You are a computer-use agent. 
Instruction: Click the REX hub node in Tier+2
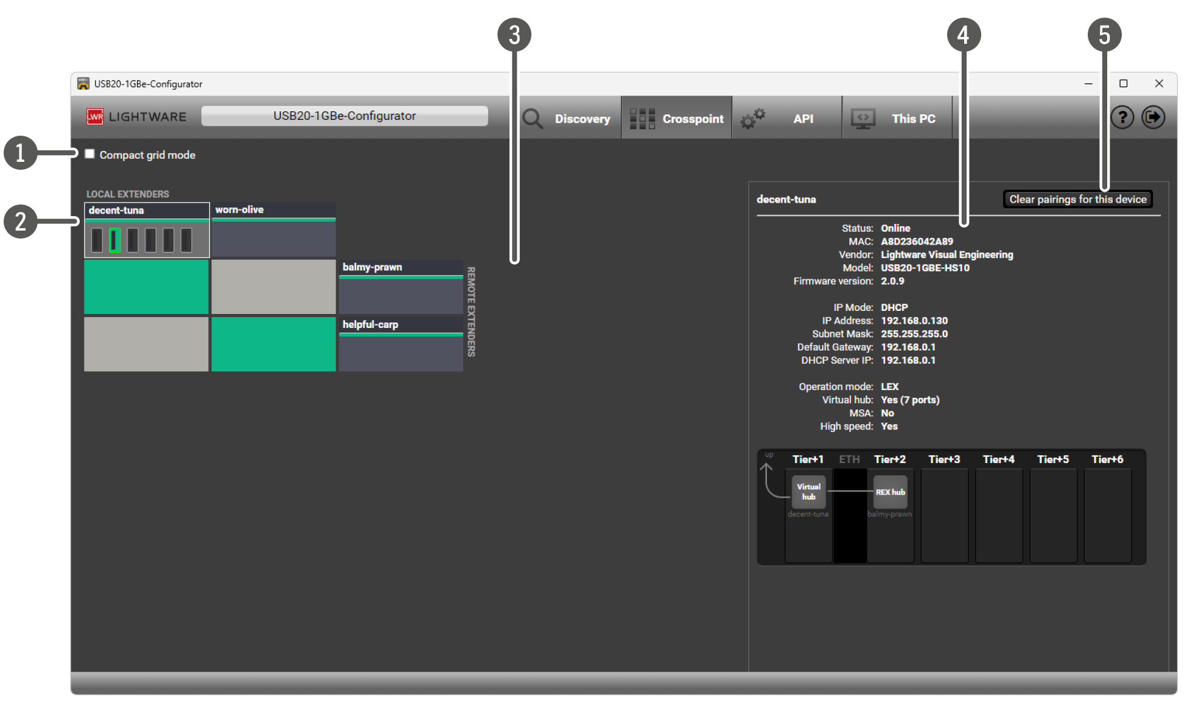(890, 492)
